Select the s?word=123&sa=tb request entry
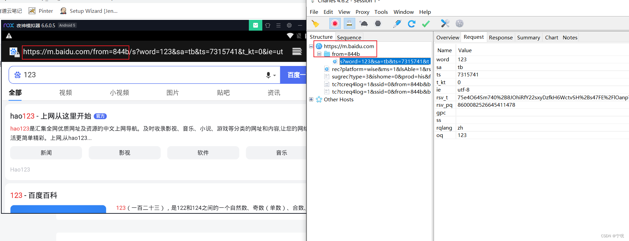Viewport: 629px width, 241px height. pos(385,61)
